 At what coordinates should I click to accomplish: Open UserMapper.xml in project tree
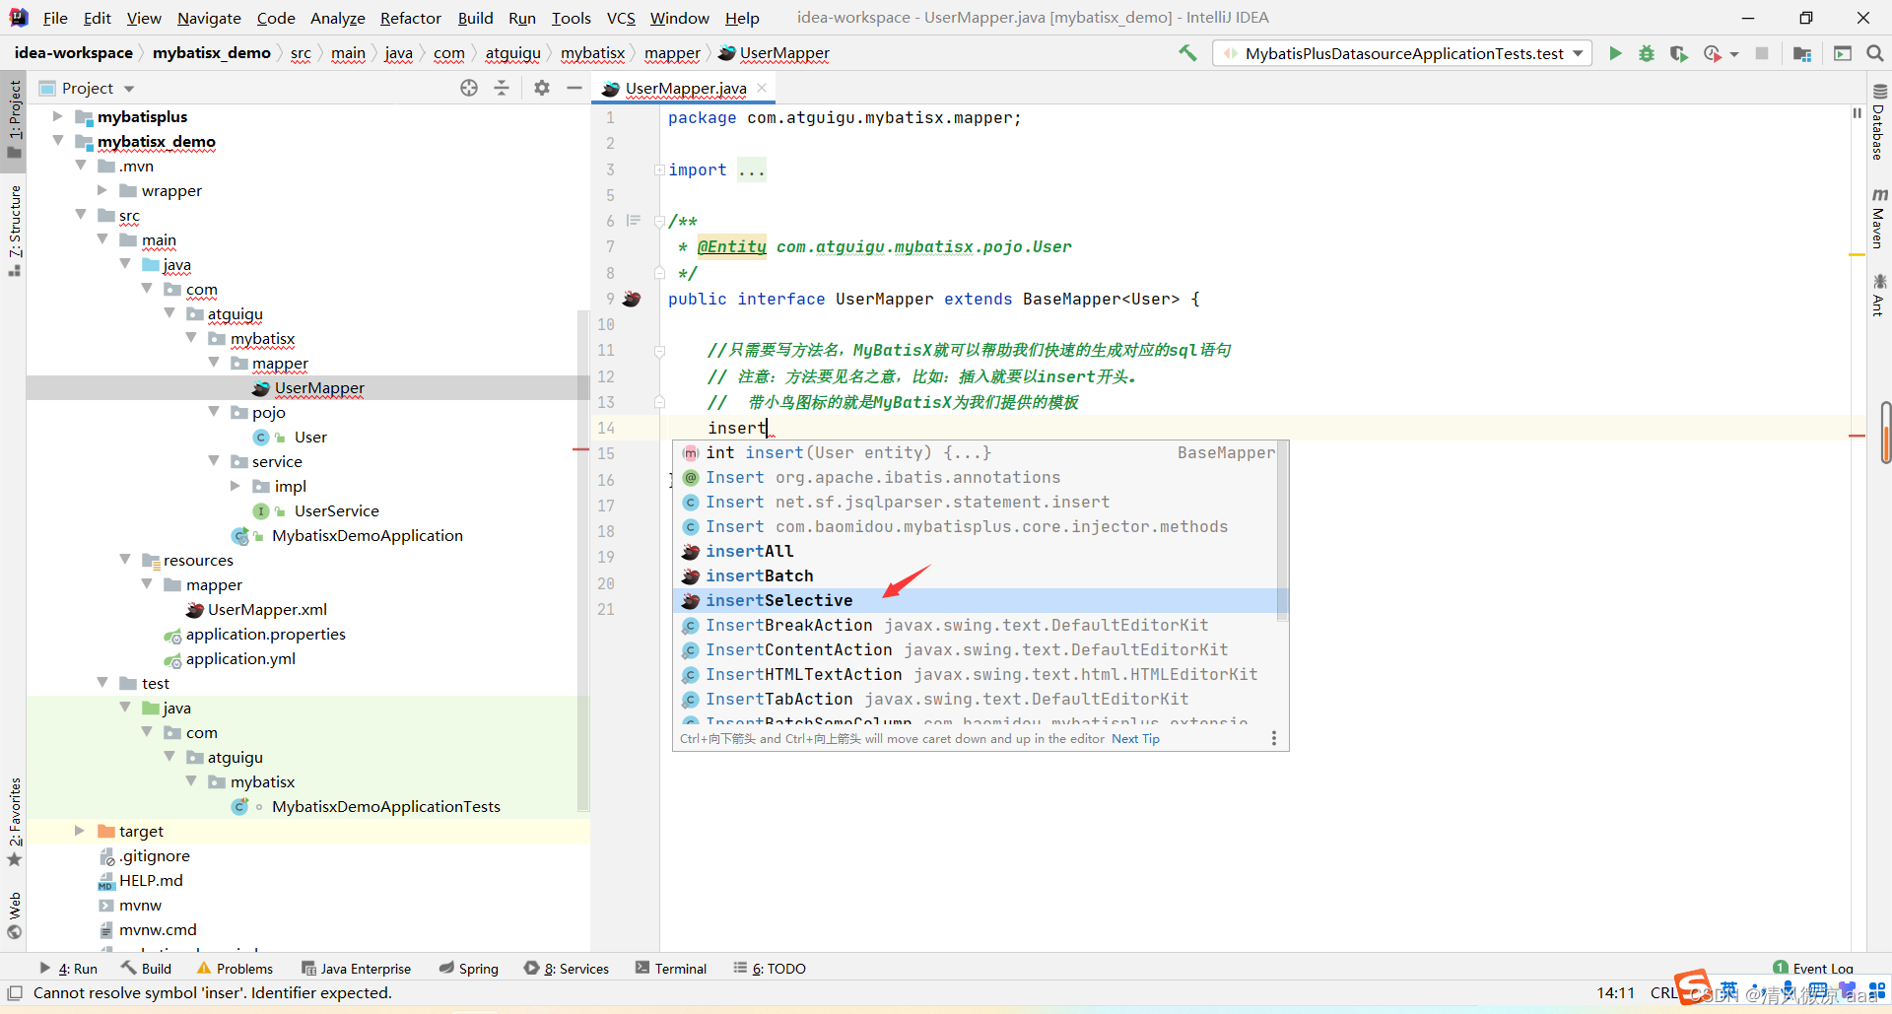pos(267,609)
